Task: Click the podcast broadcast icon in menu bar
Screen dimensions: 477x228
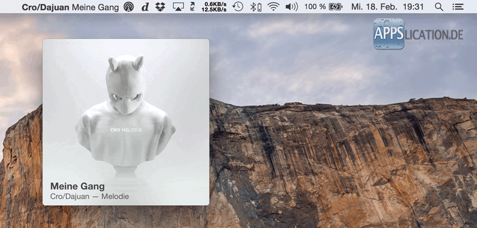Action: pos(129,7)
